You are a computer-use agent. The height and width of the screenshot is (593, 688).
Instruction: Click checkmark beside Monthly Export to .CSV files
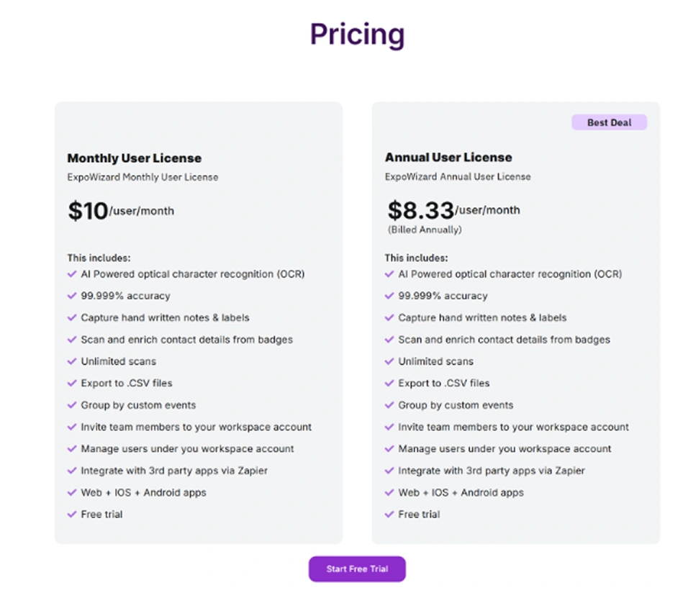tap(72, 383)
